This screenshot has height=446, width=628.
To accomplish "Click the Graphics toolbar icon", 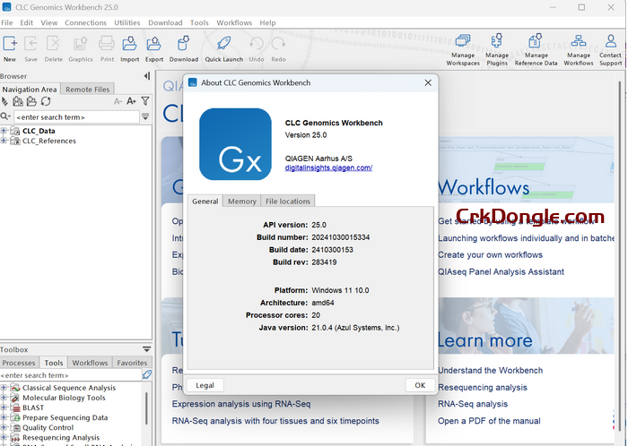I will pos(80,48).
